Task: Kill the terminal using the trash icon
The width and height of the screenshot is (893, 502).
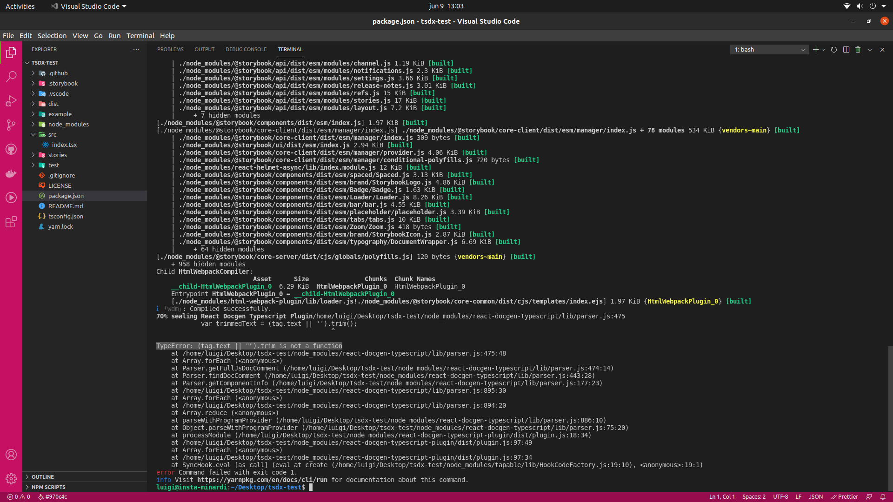Action: (x=858, y=49)
